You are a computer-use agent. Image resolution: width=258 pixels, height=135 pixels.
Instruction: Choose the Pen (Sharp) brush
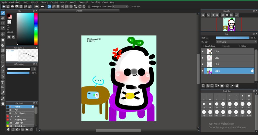pos(20,113)
